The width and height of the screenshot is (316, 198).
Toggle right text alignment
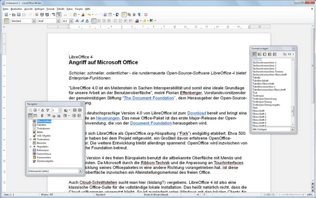point(104,21)
